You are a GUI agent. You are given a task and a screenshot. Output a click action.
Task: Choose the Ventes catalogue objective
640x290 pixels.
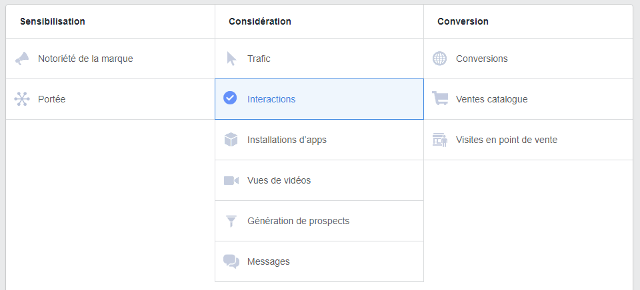point(492,99)
